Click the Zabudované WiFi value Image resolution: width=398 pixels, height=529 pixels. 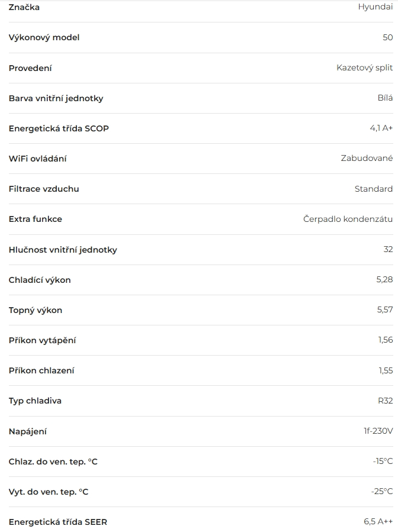click(x=367, y=159)
